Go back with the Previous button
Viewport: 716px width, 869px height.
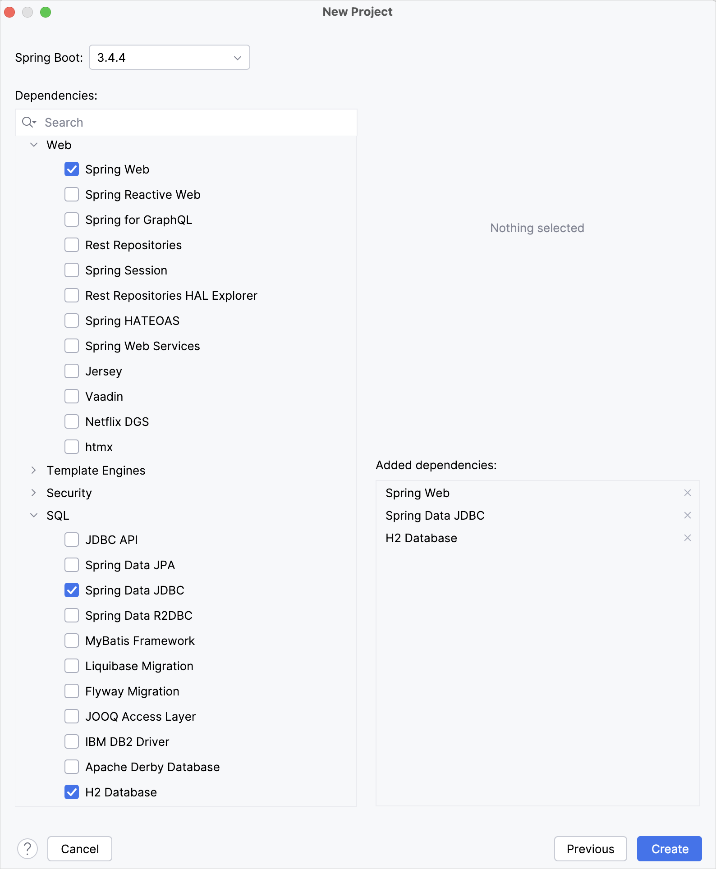[x=590, y=849]
